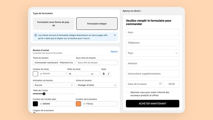Open the Pays dropdown in preview

click(x=153, y=53)
